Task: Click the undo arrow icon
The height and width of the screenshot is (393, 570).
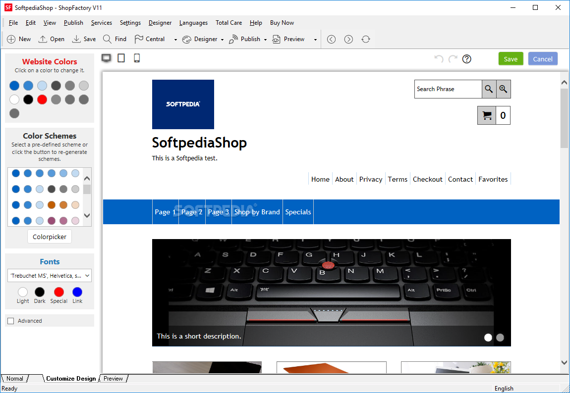Action: click(x=439, y=59)
